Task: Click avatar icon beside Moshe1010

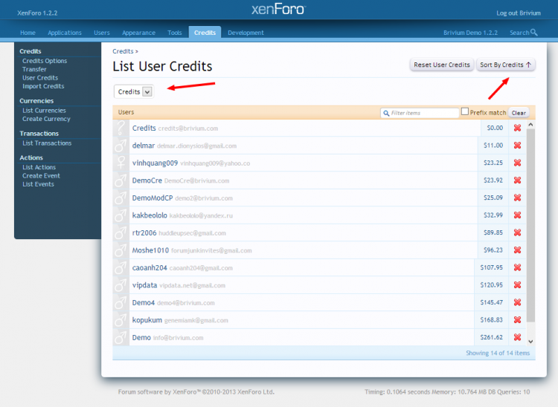Action: point(121,250)
